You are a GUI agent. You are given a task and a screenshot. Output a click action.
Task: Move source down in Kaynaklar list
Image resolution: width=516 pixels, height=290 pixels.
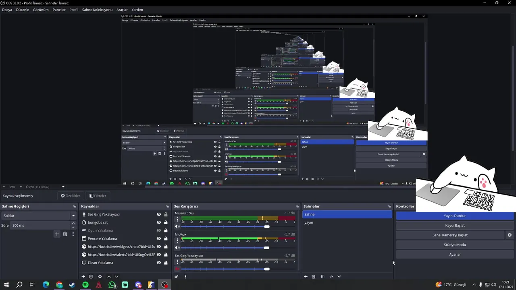coord(117,277)
